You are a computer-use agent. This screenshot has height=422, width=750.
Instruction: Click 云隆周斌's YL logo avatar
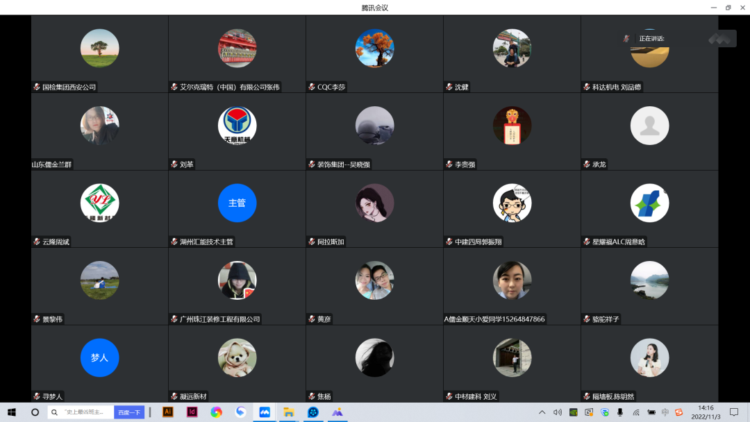click(99, 203)
